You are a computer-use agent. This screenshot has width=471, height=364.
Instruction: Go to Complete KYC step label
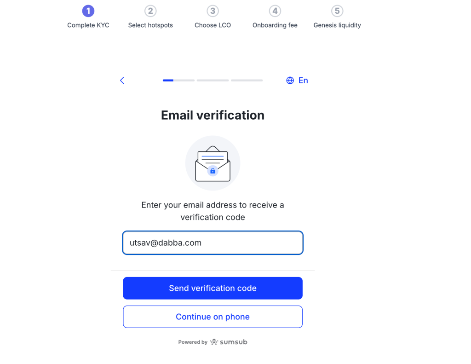coord(88,25)
